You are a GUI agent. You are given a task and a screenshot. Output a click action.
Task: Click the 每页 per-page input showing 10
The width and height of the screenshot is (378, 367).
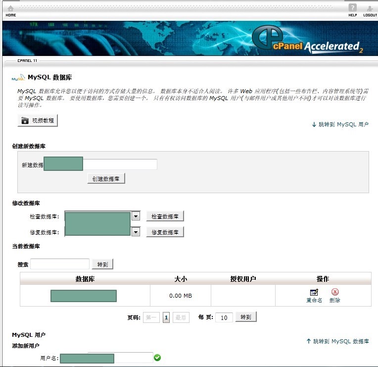click(224, 317)
